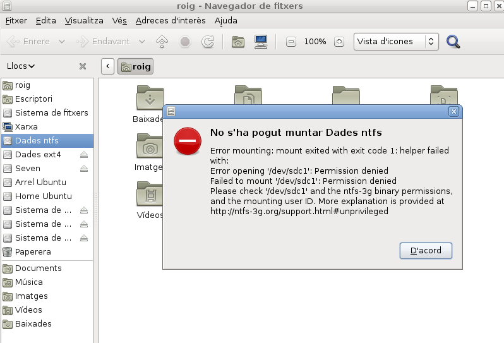Select Escriptori in the sidebar
Image resolution: width=504 pixels, height=343 pixels.
point(47,99)
